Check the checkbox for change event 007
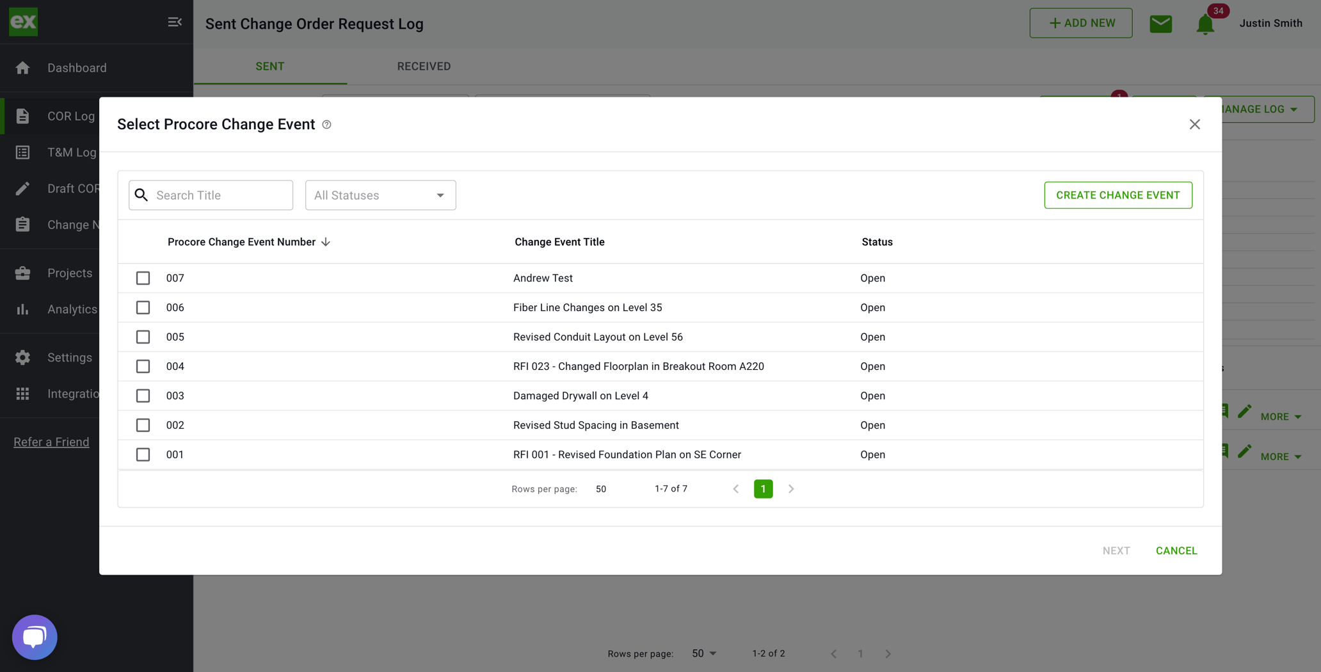1321x672 pixels. click(x=143, y=278)
